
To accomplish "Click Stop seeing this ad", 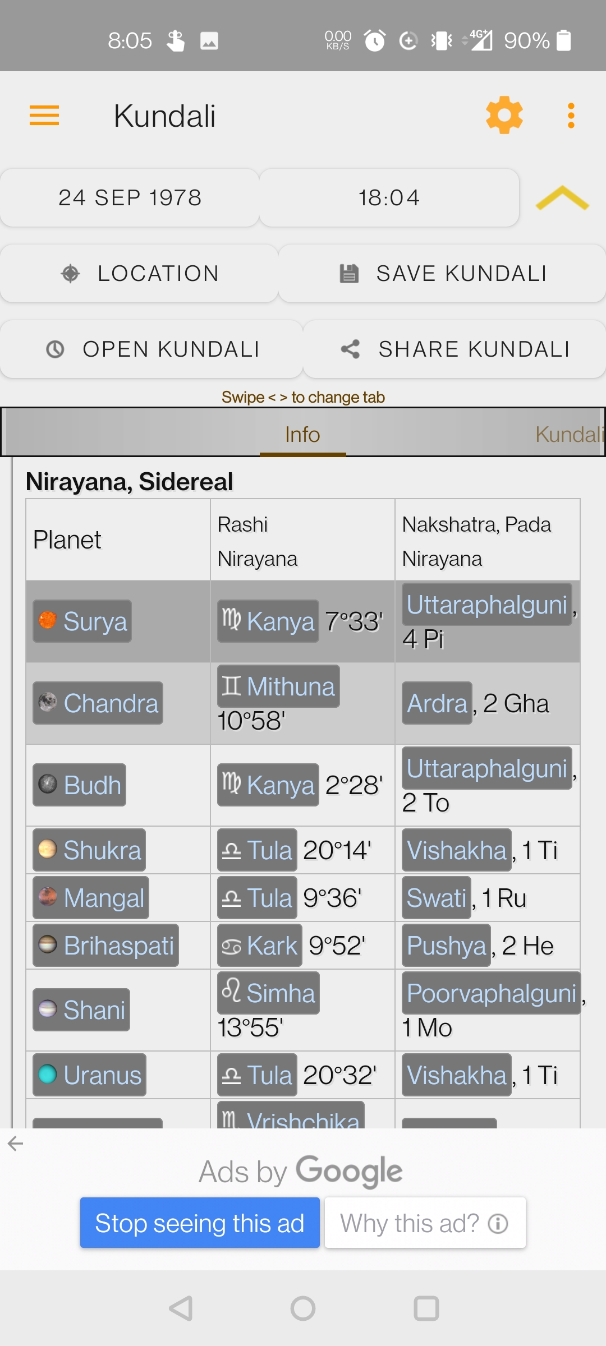I will 200,1223.
